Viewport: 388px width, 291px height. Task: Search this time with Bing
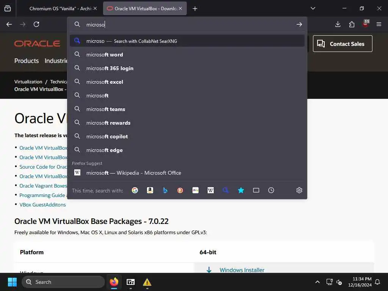coord(165,190)
